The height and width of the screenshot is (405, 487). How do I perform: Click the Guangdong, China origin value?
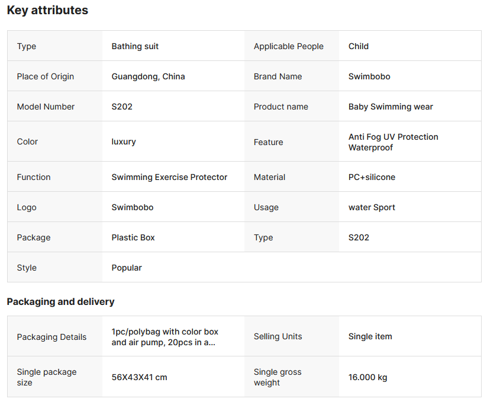[148, 76]
